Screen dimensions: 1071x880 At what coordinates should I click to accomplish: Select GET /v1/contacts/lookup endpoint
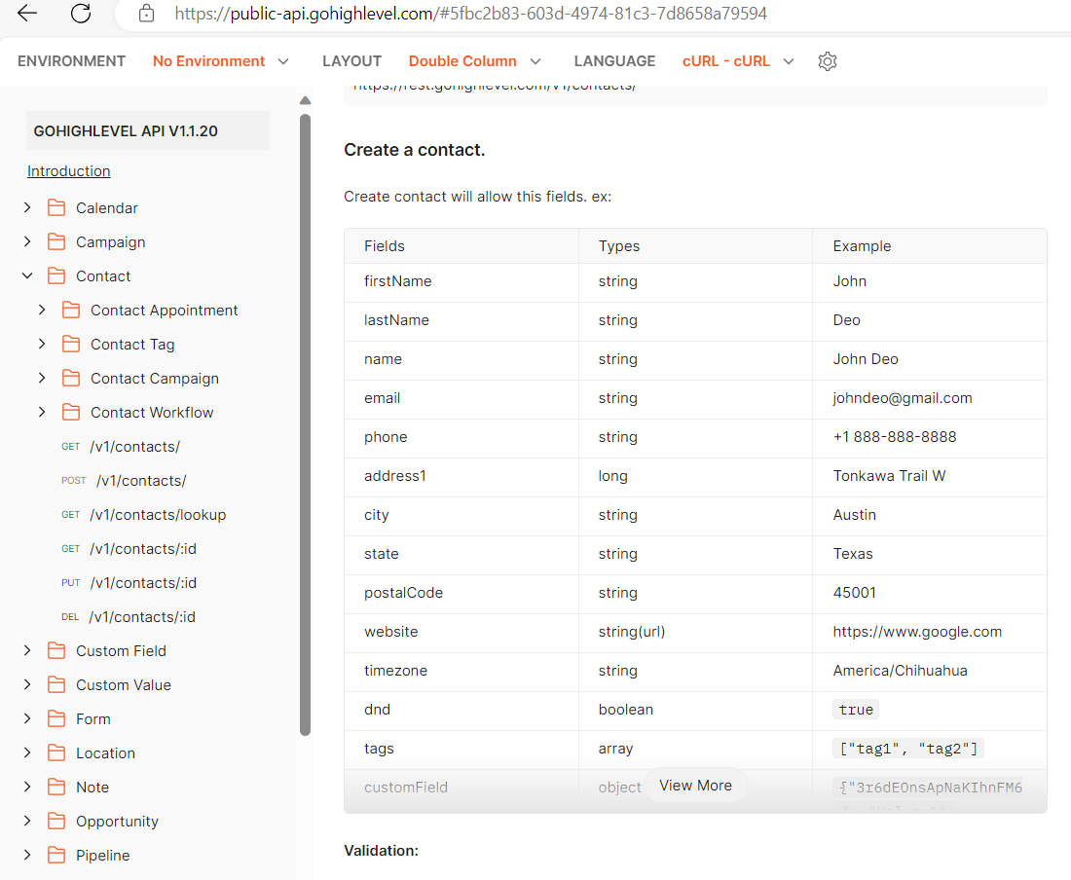[x=158, y=515]
